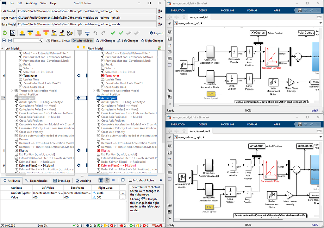The height and width of the screenshot is (228, 324).
Task: Switch to the Event Log tab
Action: coord(62,180)
